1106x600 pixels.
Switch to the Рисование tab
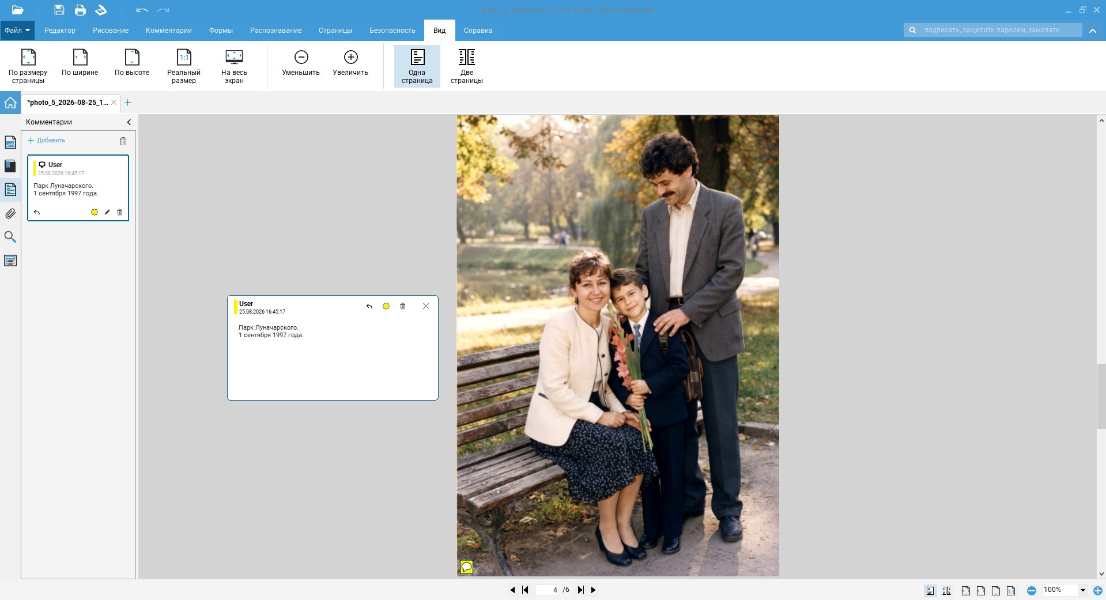[111, 31]
